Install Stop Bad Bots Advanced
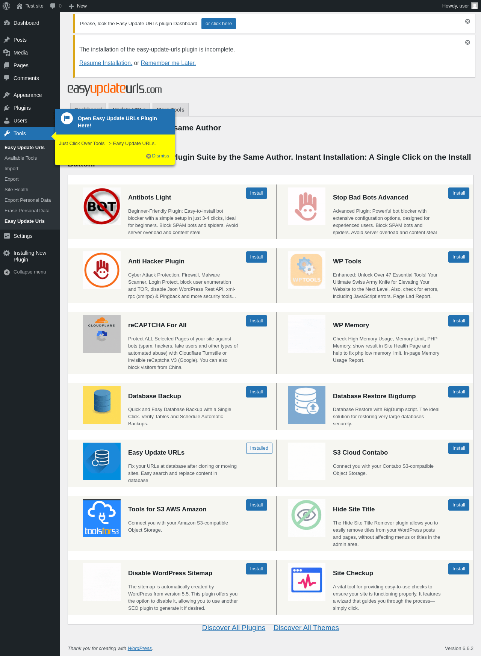Image resolution: width=481 pixels, height=656 pixels. pyautogui.click(x=459, y=193)
